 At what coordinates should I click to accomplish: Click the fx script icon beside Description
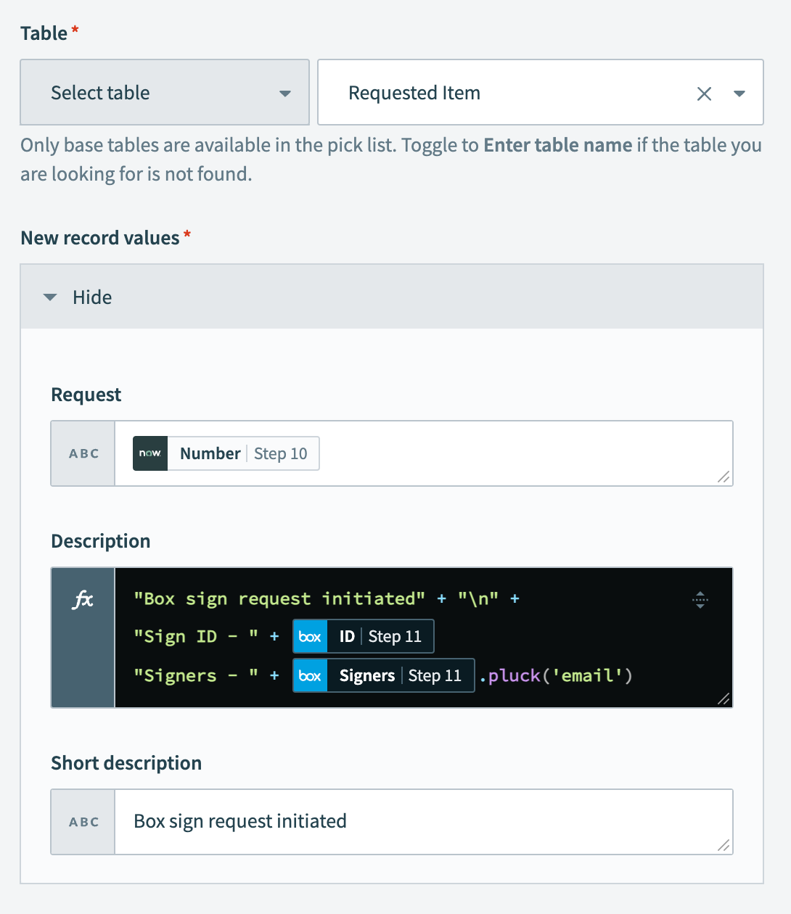(82, 599)
